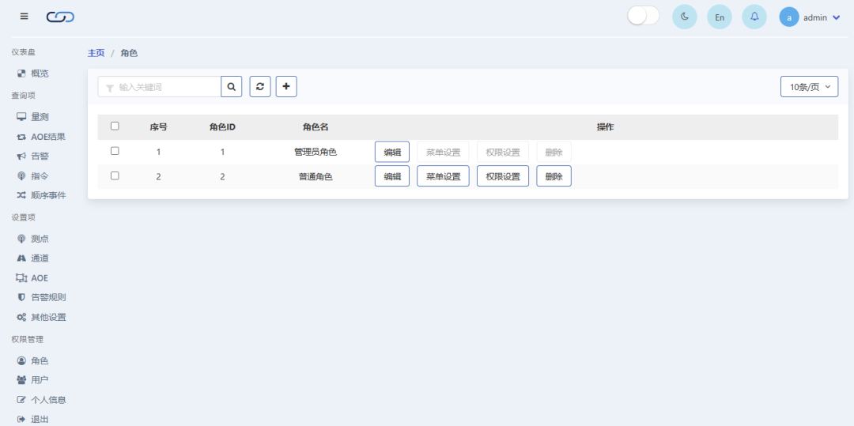Click the 角色名 column header
The height and width of the screenshot is (426, 854).
(x=316, y=126)
